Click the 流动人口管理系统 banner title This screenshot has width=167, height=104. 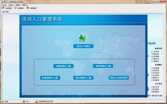pos(42,19)
